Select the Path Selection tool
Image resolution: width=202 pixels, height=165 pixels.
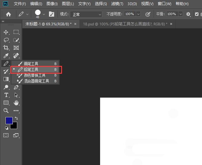click(16, 95)
